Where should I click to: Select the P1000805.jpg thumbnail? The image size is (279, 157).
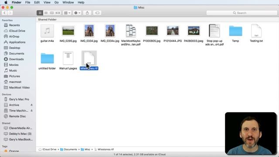152,31
